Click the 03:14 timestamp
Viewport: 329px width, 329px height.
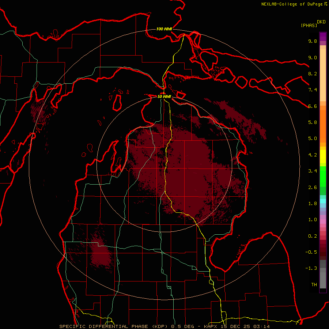(x=262, y=326)
